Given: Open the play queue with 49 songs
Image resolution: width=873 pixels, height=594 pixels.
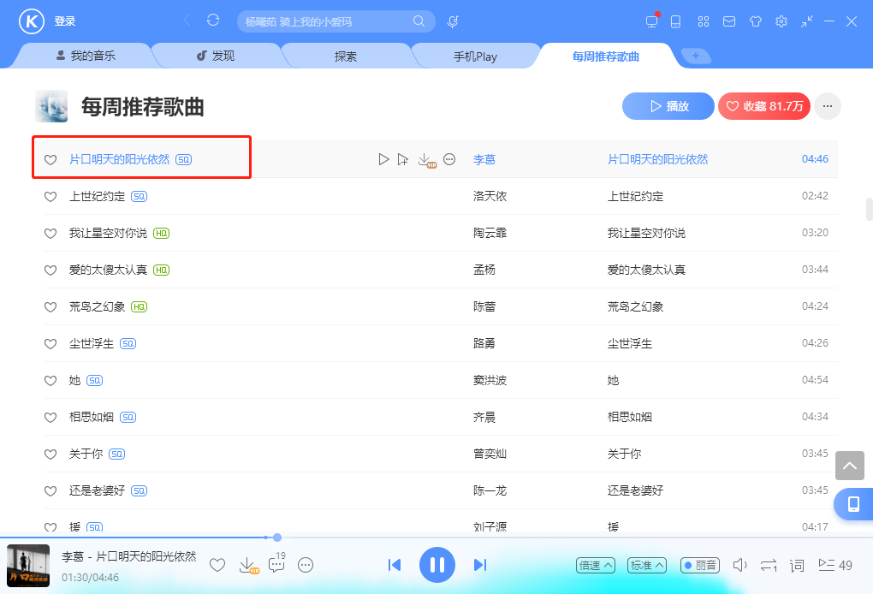Looking at the screenshot, I should click(835, 565).
